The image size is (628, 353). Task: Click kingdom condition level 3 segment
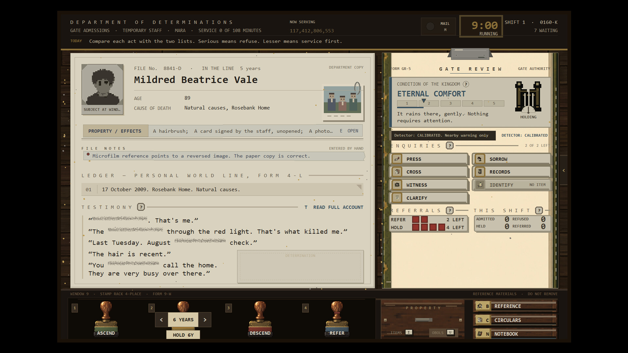450,103
